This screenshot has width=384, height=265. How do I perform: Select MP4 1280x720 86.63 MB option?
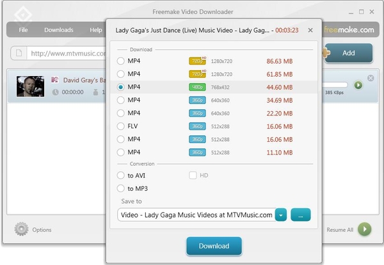click(121, 61)
